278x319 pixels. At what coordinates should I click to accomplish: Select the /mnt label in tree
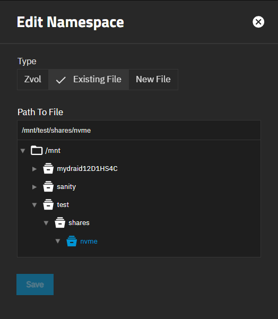[x=53, y=151]
